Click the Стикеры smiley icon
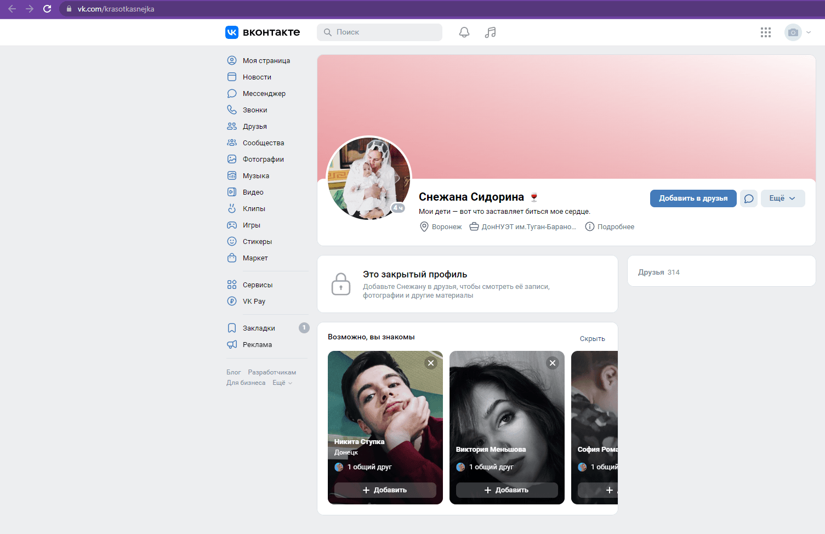 tap(232, 241)
